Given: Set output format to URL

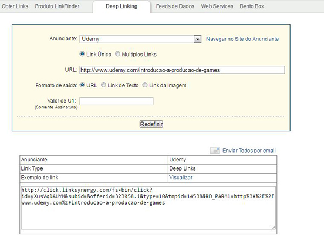Looking at the screenshot, I should pos(82,85).
